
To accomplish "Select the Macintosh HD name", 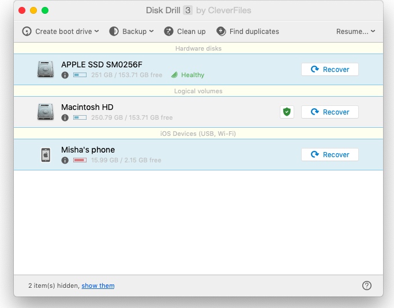I will [x=87, y=107].
